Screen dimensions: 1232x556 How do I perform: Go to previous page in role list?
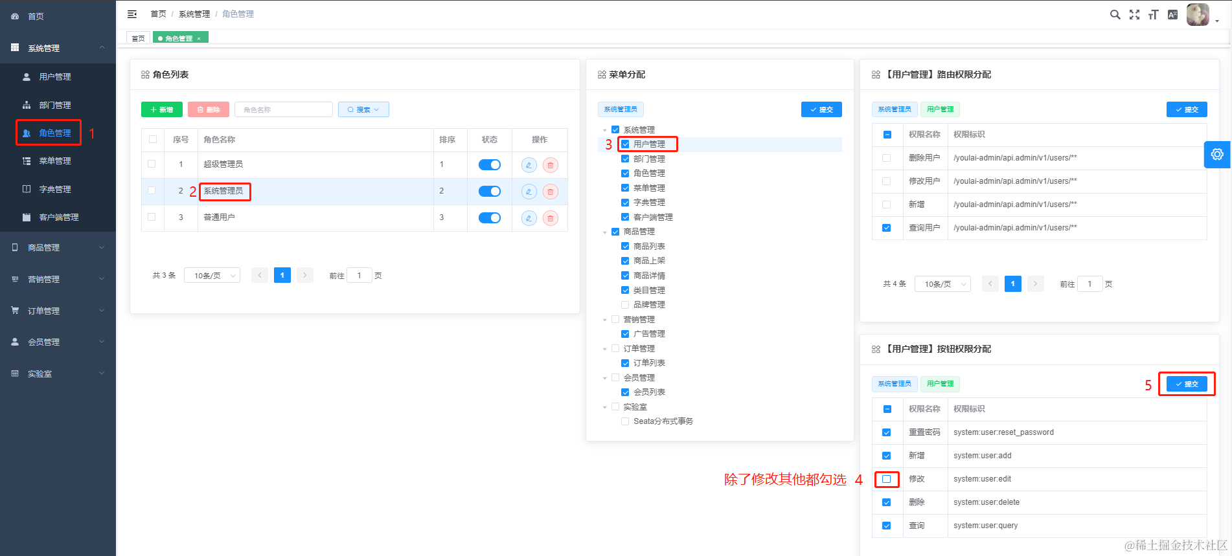point(260,275)
